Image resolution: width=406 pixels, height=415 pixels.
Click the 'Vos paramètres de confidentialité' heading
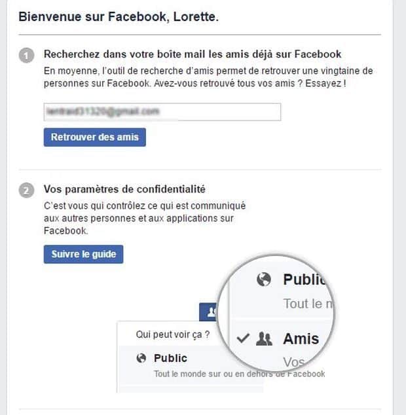click(x=124, y=189)
